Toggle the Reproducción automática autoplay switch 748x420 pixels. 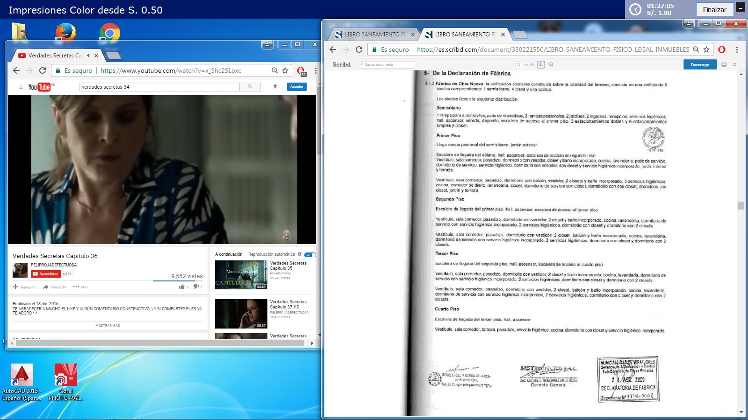pyautogui.click(x=310, y=255)
